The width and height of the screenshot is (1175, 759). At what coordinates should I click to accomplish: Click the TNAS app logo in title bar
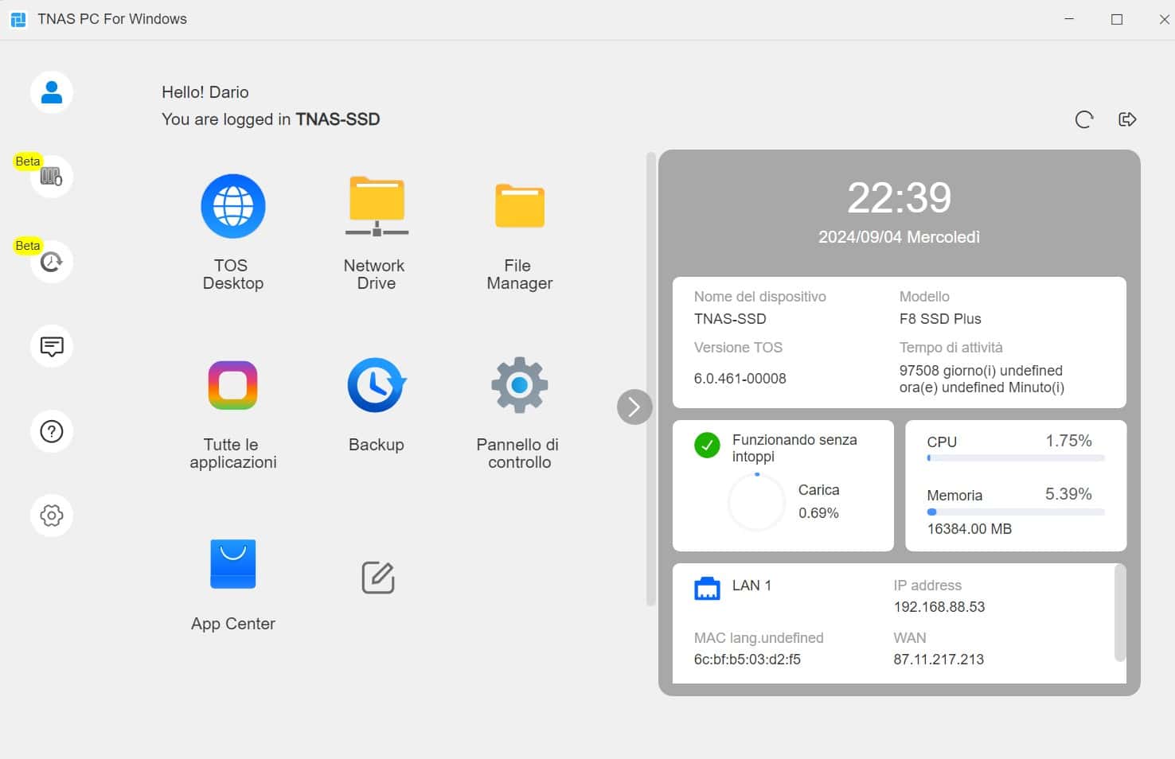click(18, 19)
